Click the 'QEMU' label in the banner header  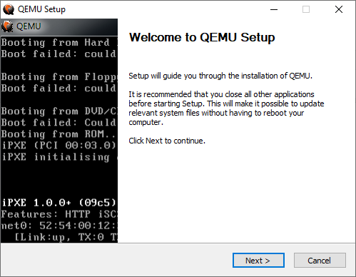coord(29,26)
